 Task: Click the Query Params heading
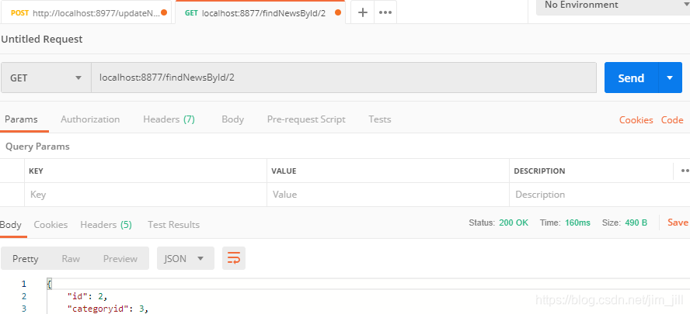coord(37,147)
